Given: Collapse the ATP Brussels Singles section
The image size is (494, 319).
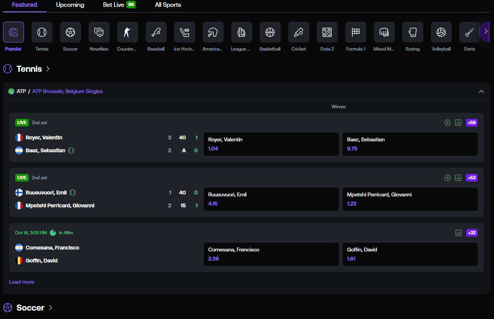Looking at the screenshot, I should [481, 92].
